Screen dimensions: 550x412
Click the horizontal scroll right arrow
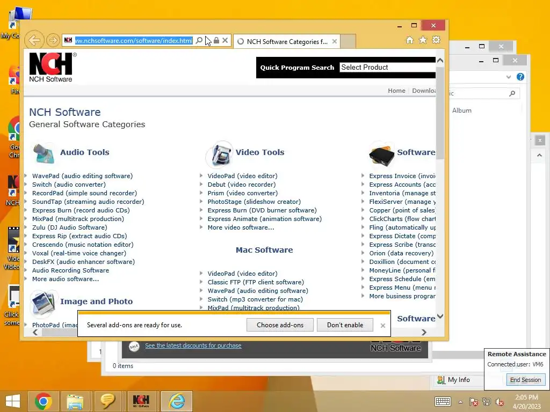tap(424, 332)
